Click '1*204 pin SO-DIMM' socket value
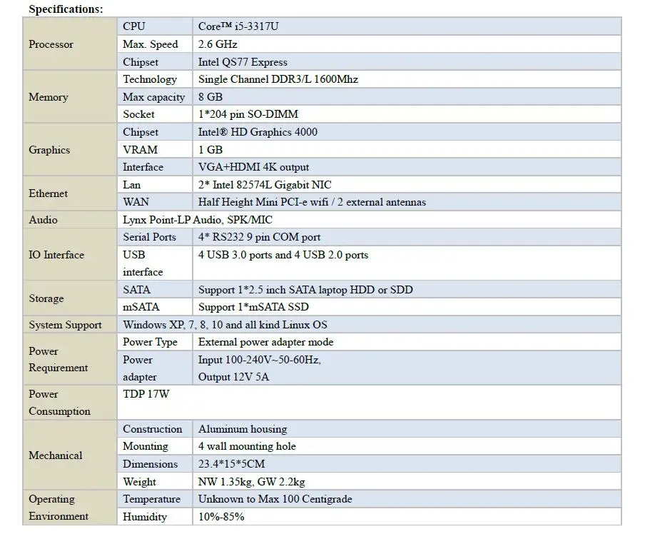 click(248, 114)
